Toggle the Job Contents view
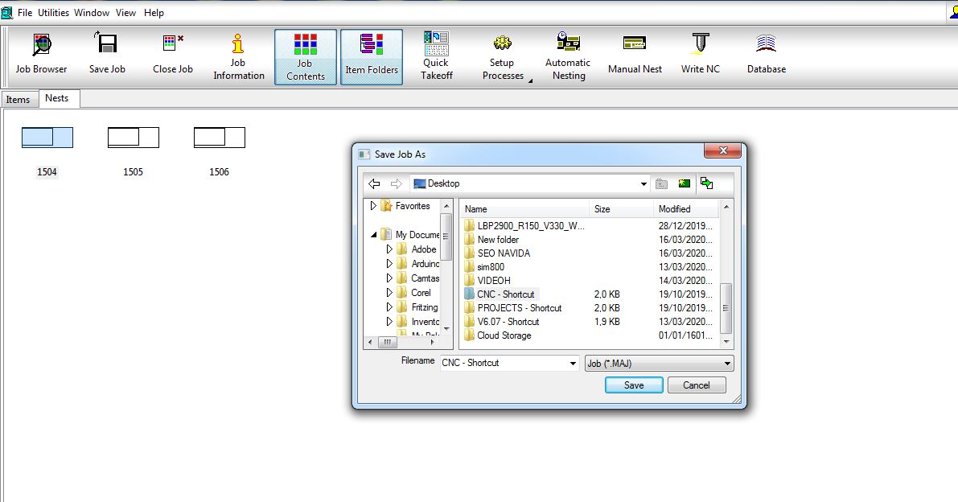 pyautogui.click(x=305, y=57)
